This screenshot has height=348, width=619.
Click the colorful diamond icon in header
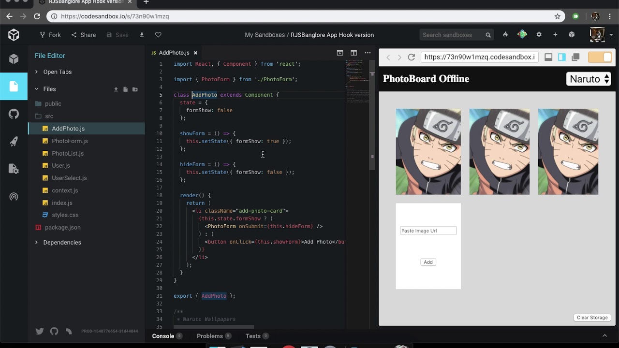(x=522, y=34)
